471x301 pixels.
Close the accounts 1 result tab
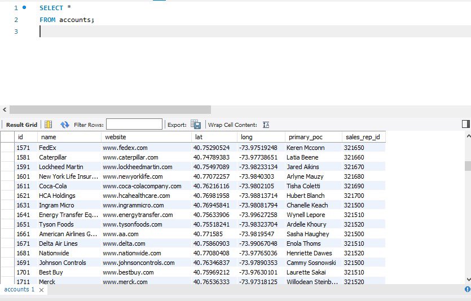(x=41, y=290)
